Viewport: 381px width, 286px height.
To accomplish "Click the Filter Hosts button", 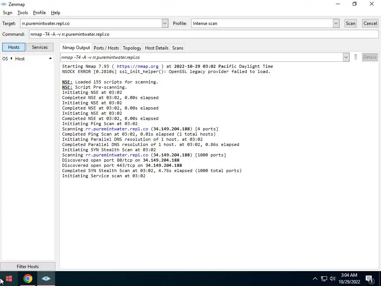I will [28, 267].
